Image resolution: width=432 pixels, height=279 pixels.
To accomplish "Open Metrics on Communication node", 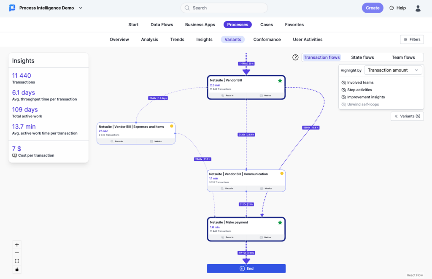I will [266, 189].
